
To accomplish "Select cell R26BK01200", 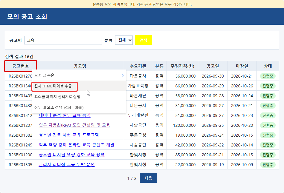I will pyautogui.click(x=20, y=155).
